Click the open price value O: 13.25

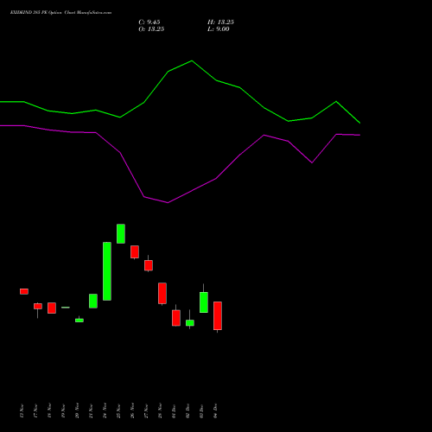click(x=151, y=29)
